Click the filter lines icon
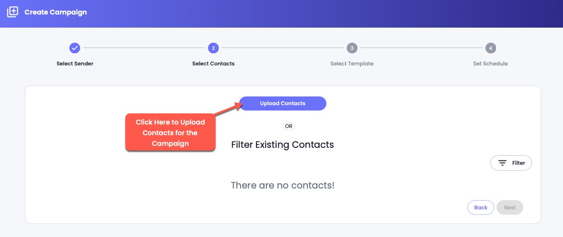The width and height of the screenshot is (563, 237). 502,163
